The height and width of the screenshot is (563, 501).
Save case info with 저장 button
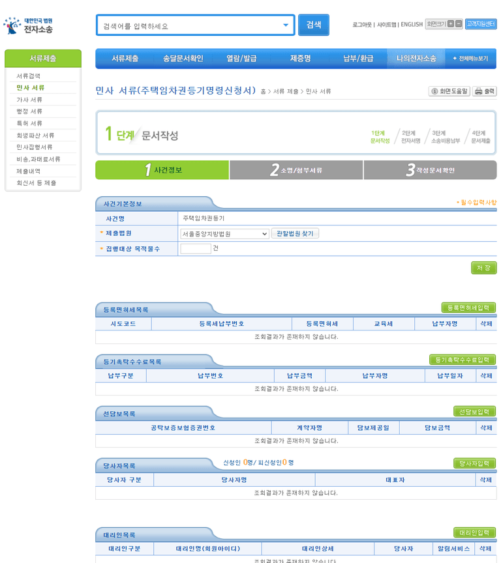tap(483, 268)
